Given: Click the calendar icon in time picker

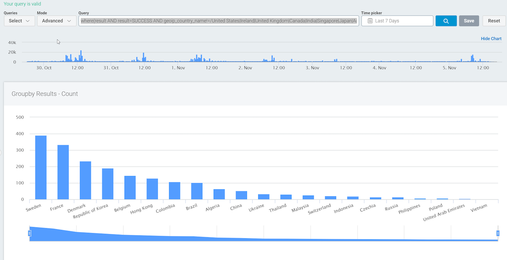Looking at the screenshot, I should point(370,21).
